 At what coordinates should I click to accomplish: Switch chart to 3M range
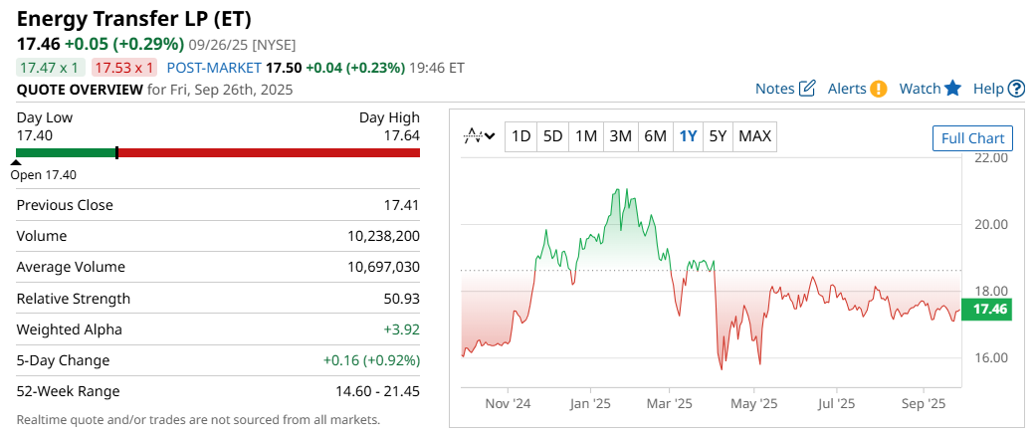coord(620,136)
